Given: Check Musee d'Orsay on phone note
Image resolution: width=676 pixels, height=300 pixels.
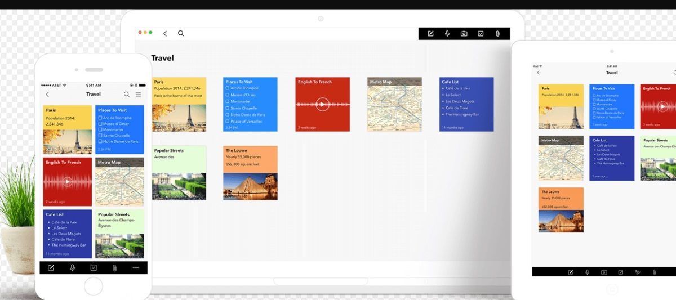Looking at the screenshot, I should [x=100, y=124].
